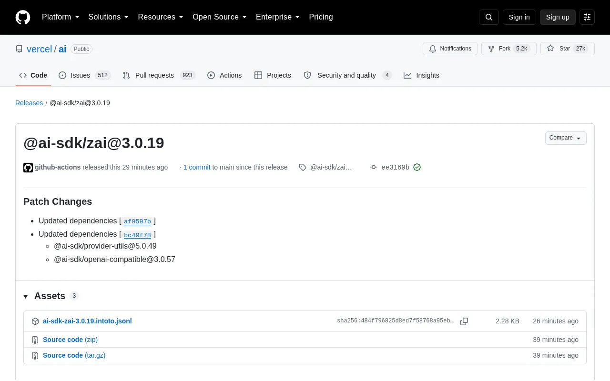Open the Enterprise dropdown menu
The height and width of the screenshot is (381, 610).
[278, 17]
